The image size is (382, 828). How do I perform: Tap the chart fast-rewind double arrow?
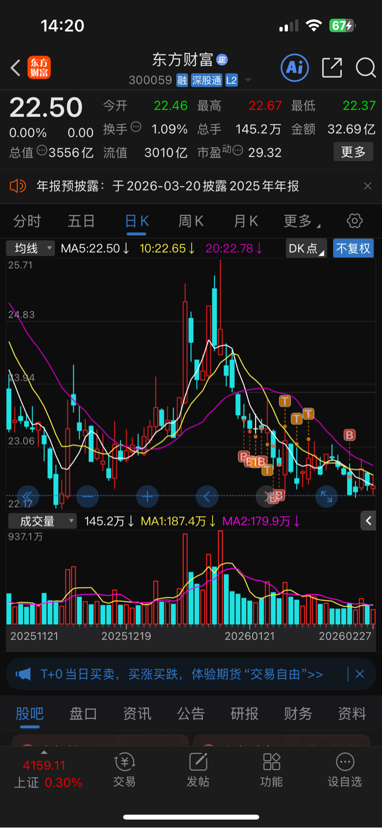click(x=27, y=496)
